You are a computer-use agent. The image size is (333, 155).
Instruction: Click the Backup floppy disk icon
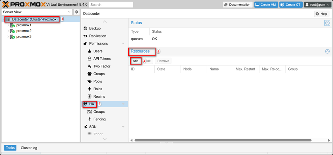coord(86,28)
